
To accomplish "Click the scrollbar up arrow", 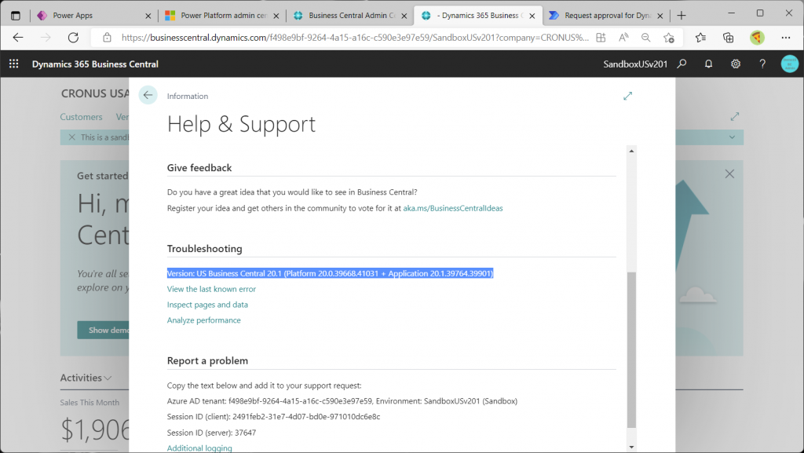I will (x=631, y=151).
